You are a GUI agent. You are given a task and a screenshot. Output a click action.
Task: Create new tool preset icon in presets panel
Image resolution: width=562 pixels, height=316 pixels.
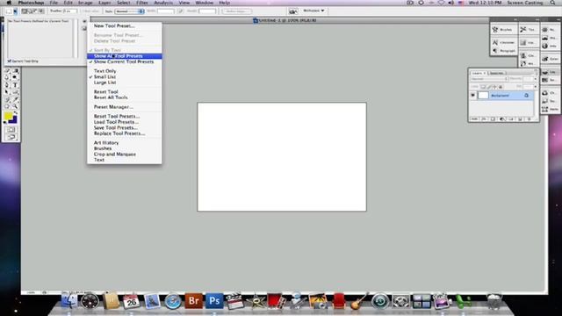pyautogui.click(x=84, y=28)
